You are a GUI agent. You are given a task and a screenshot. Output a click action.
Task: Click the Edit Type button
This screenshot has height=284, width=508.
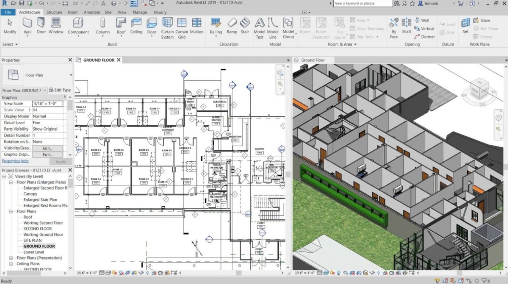[60, 90]
